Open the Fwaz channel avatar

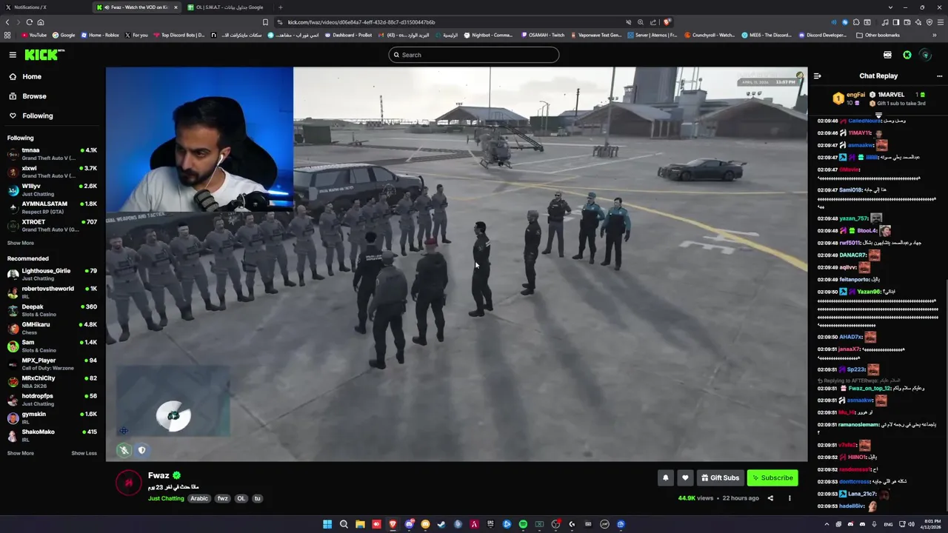tap(129, 483)
